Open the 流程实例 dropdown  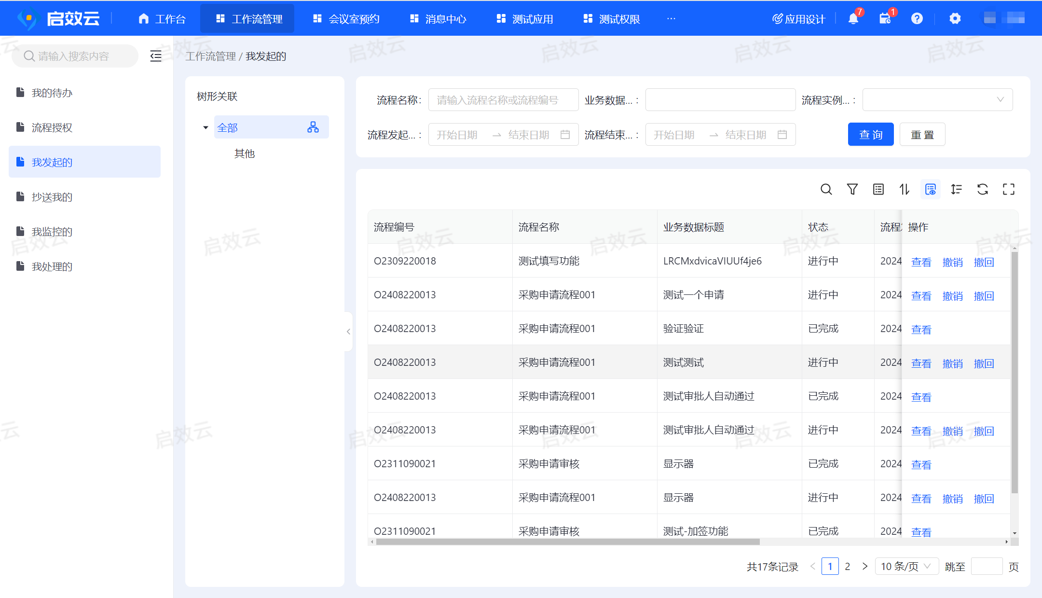coord(937,100)
